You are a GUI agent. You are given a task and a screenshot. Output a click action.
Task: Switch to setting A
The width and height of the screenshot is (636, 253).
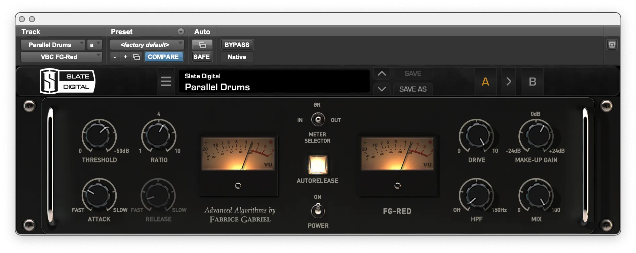485,82
